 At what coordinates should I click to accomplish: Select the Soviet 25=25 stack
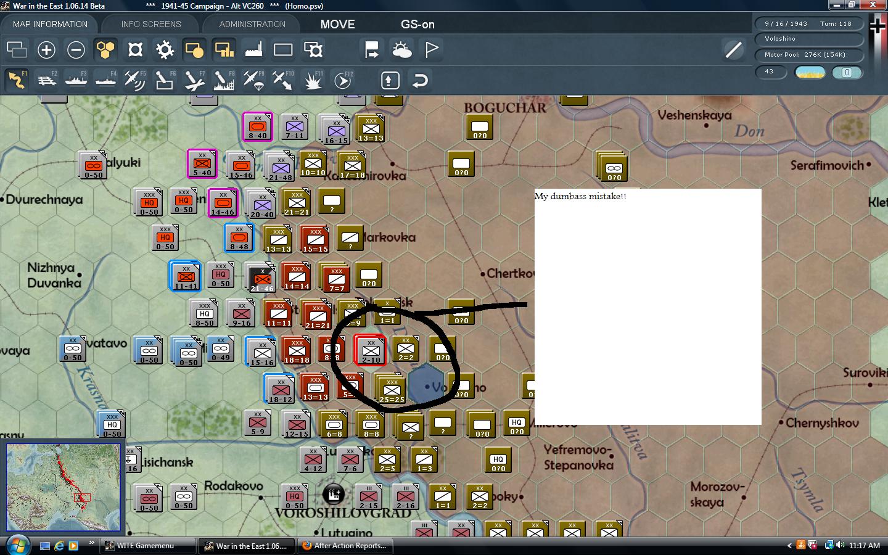391,388
